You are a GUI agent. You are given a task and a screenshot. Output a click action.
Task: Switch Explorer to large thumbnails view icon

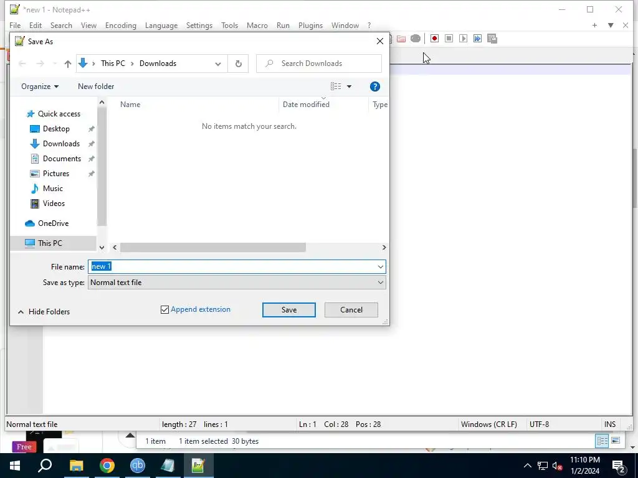[616, 441]
